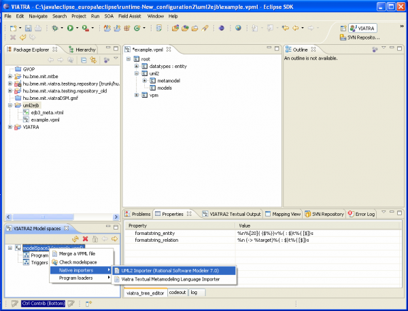Switch to the Problems tab
The image size is (408, 311).
[138, 214]
